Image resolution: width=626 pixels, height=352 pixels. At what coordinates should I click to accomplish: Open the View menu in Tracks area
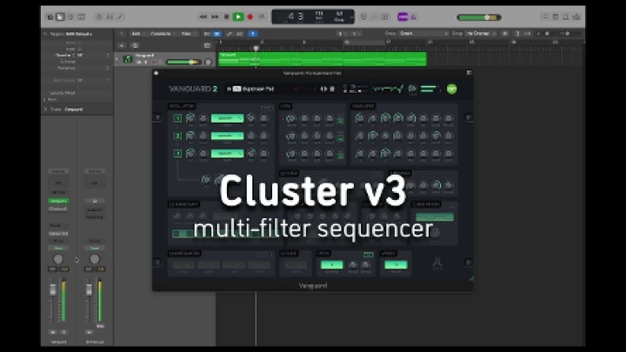(x=186, y=34)
